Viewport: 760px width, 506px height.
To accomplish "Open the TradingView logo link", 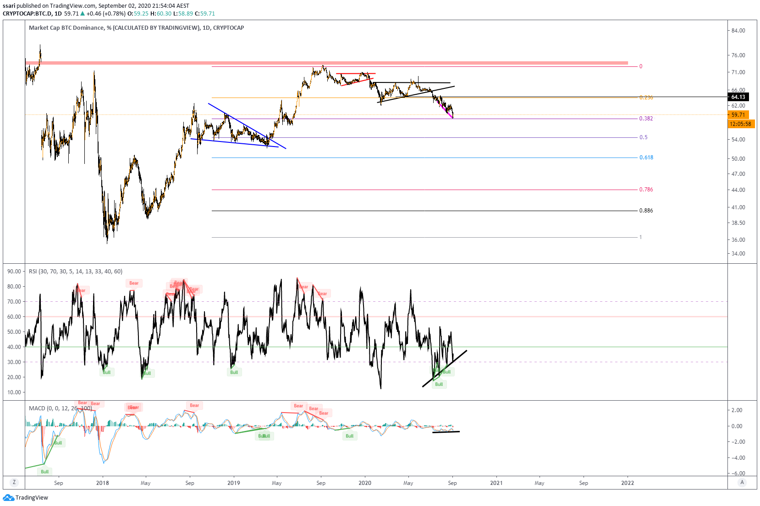I will [26, 498].
